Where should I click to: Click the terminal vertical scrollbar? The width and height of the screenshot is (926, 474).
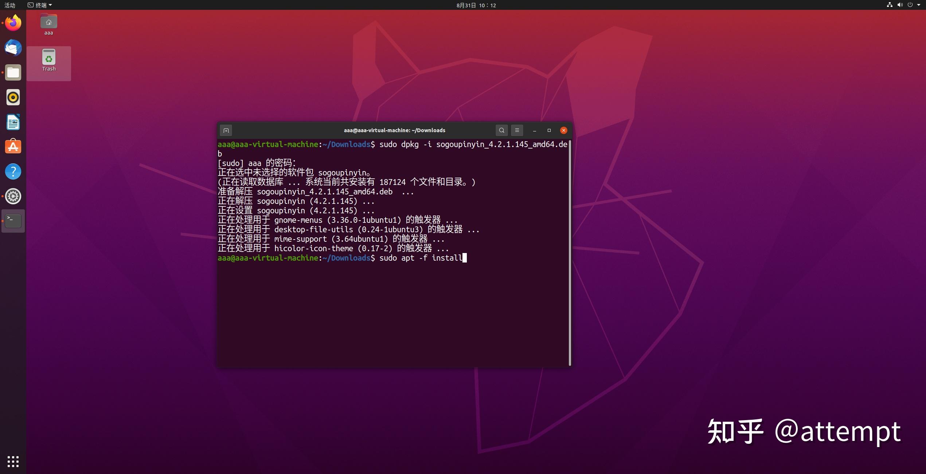click(x=570, y=253)
